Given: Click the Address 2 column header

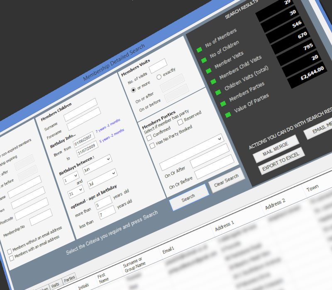Looking at the screenshot, I should click(x=275, y=204).
